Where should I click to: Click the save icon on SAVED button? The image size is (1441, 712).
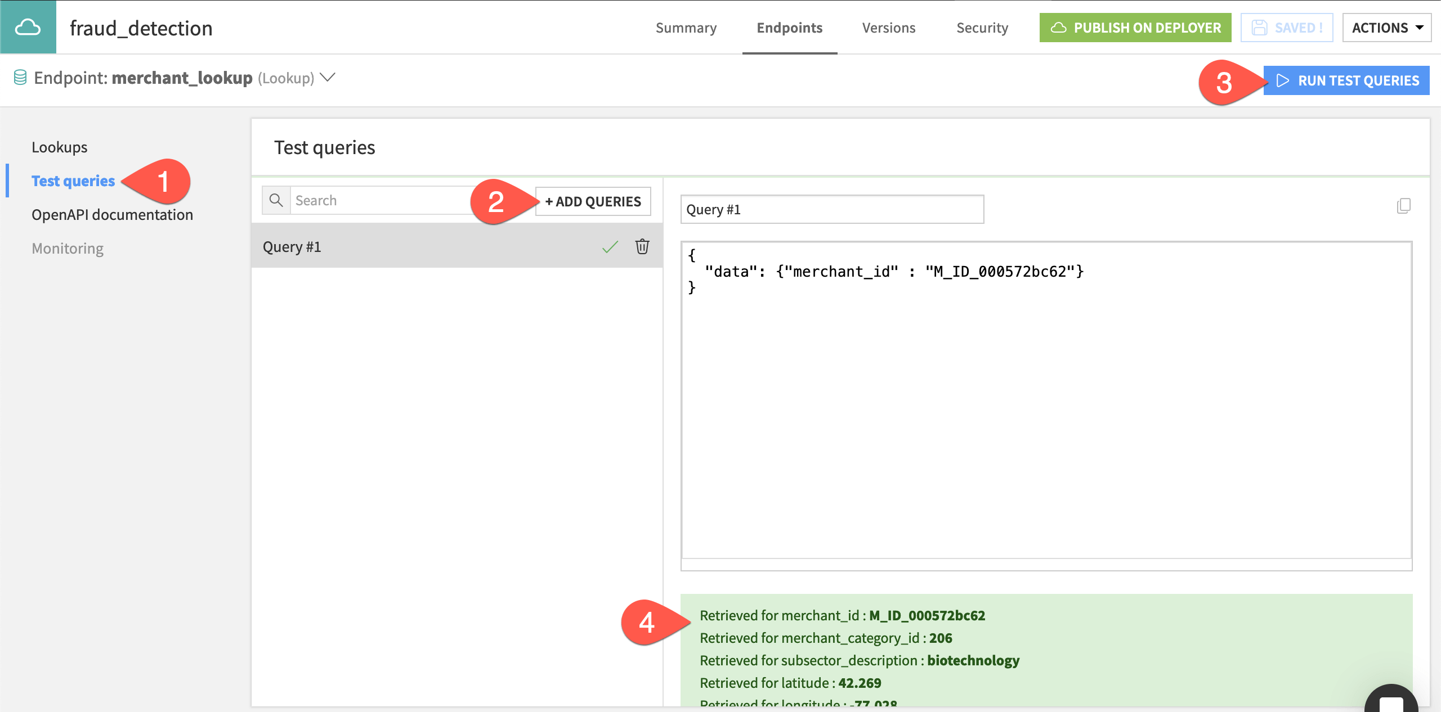click(1260, 27)
